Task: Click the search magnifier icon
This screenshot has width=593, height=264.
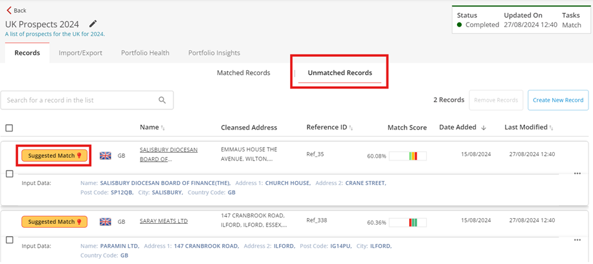Action: tap(162, 100)
